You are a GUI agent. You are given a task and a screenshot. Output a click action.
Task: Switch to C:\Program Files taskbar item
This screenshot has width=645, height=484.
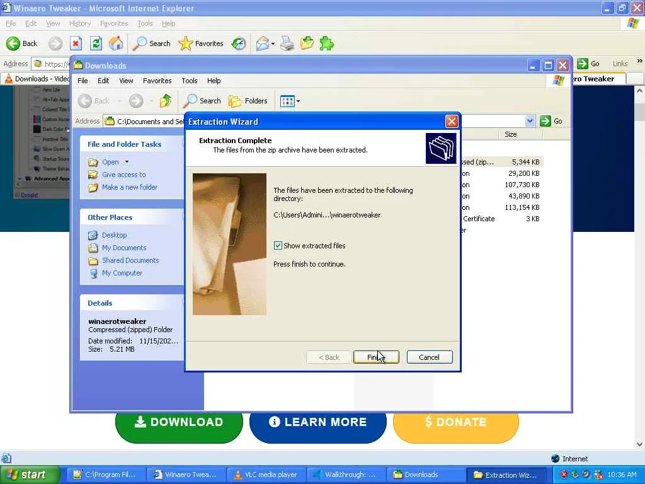pos(105,475)
